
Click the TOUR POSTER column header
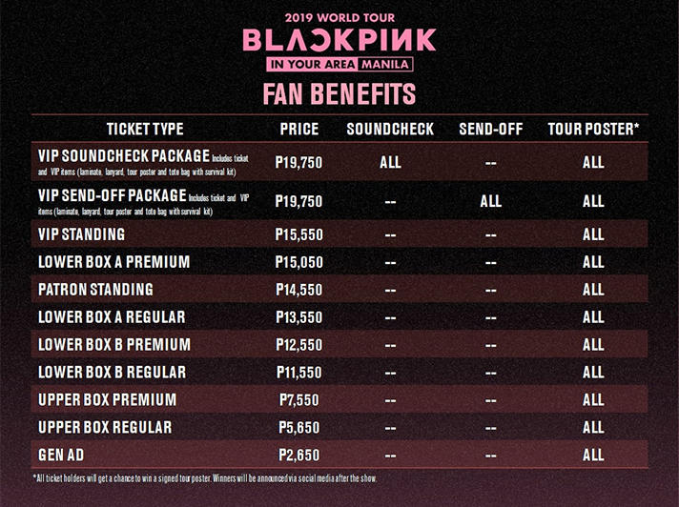593,129
